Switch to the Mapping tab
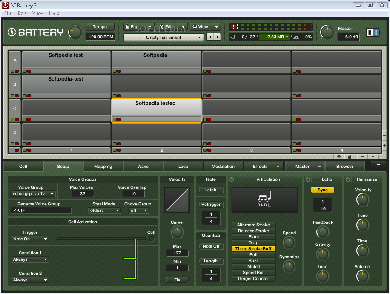Screen dimensions: 390x294 (x=103, y=167)
